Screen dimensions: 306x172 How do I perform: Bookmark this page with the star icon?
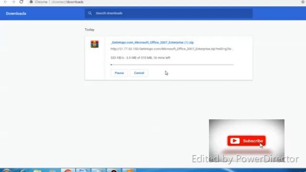303,2
